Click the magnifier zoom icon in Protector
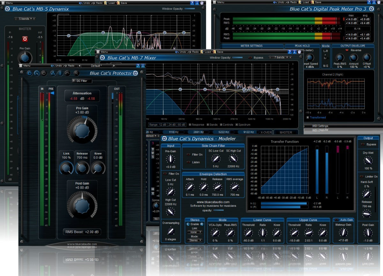 [77, 73]
